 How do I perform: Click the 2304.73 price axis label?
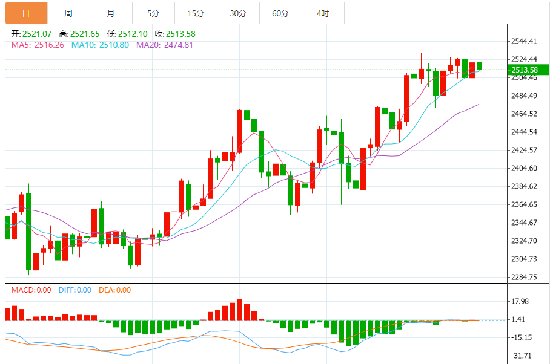[524, 259]
